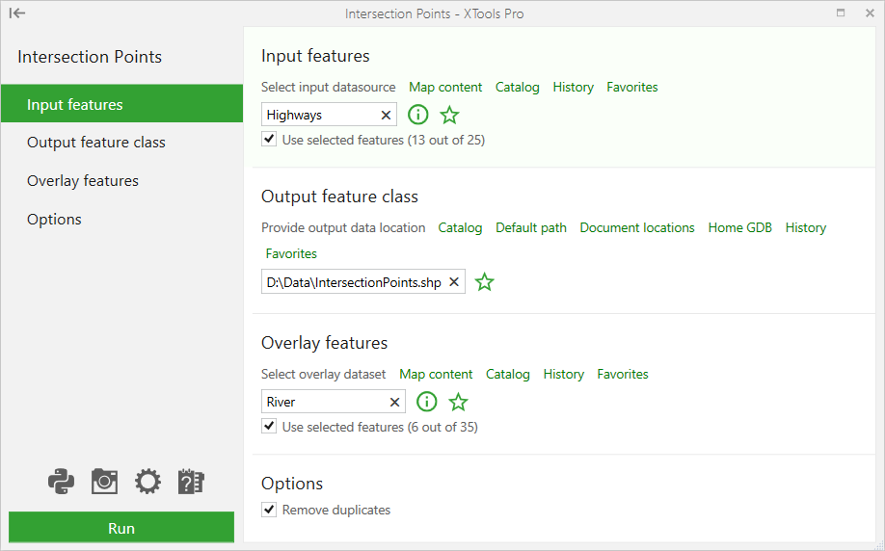Viewport: 885px width, 551px height.
Task: Open the gear settings icon
Action: click(x=147, y=482)
